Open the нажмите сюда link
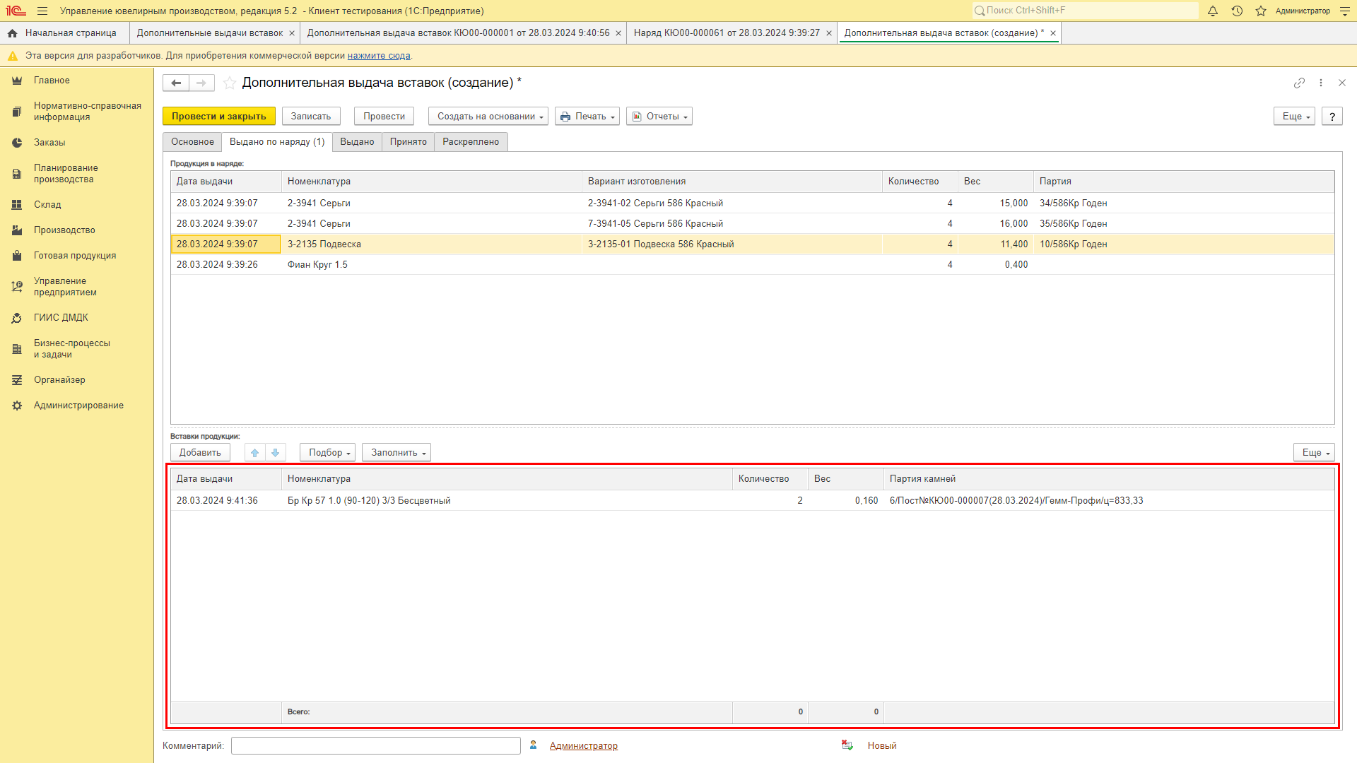 pos(379,56)
